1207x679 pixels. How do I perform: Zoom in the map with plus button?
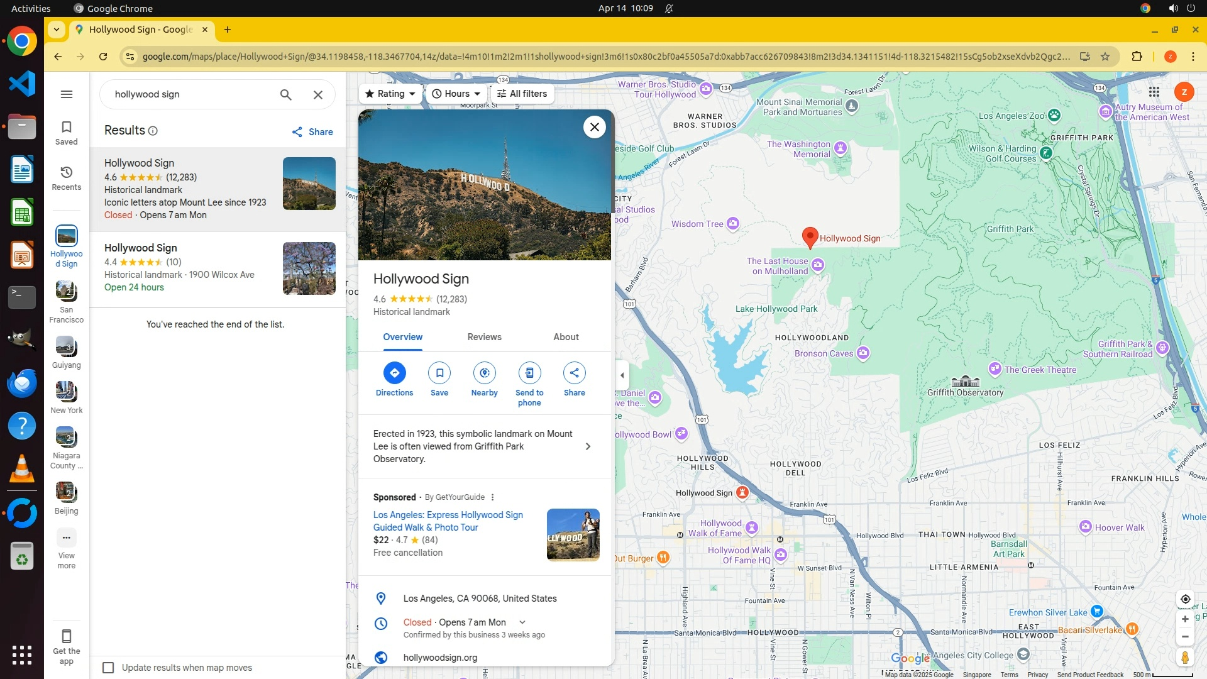1185,619
